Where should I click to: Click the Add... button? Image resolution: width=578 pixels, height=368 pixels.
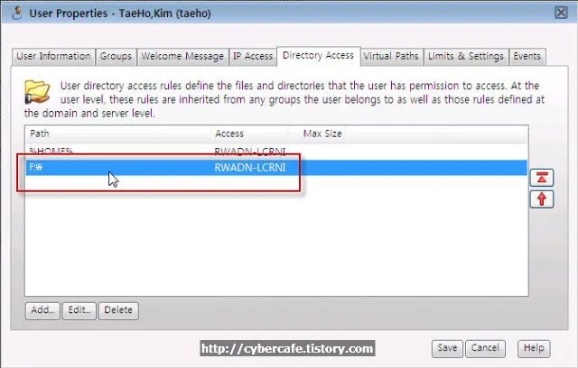[43, 310]
